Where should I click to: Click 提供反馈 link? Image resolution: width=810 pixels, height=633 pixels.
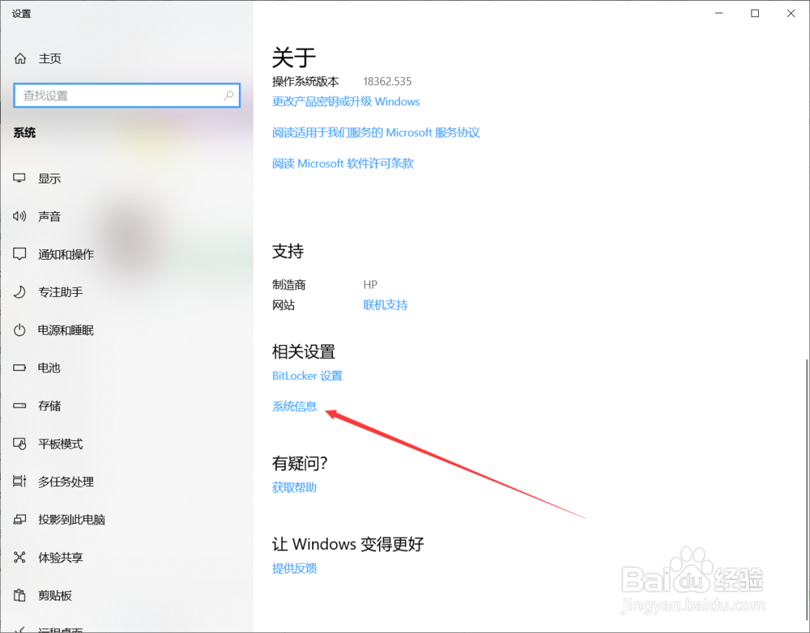click(x=295, y=568)
